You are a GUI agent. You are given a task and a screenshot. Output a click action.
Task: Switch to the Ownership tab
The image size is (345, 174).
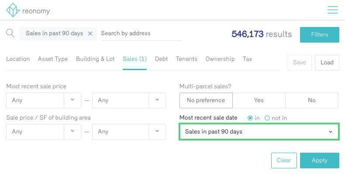click(220, 59)
